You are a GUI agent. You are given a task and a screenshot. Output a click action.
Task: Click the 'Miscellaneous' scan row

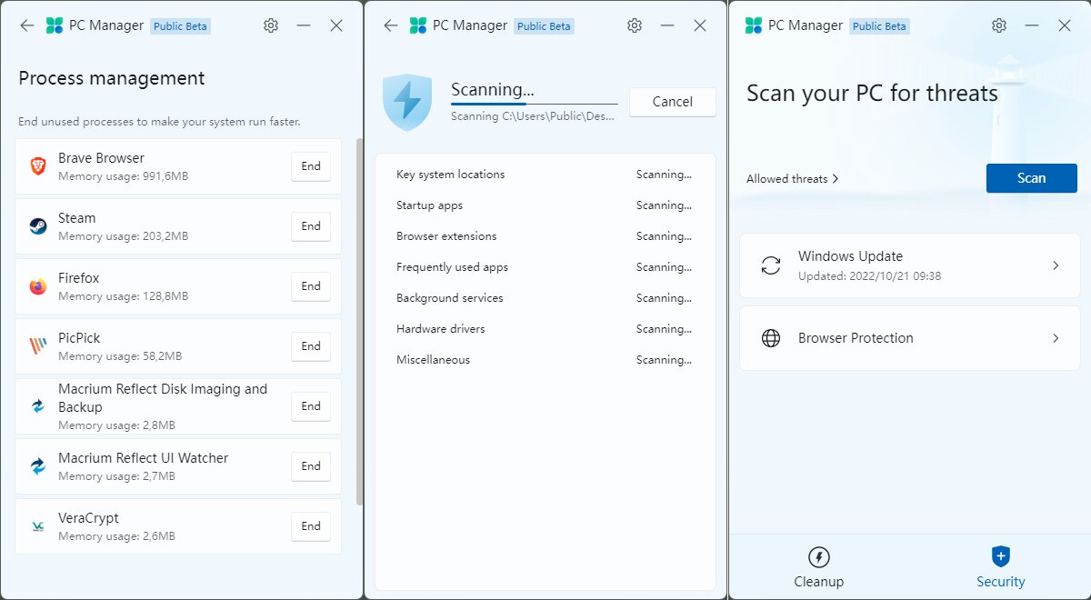coord(545,360)
